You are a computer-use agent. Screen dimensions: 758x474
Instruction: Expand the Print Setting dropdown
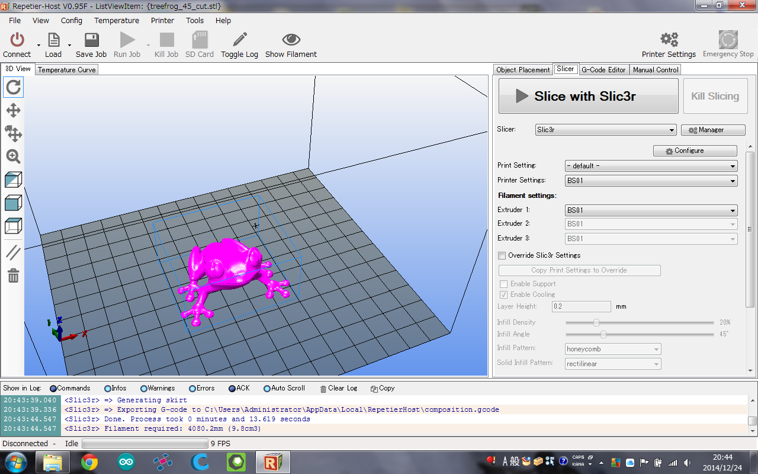coord(651,166)
